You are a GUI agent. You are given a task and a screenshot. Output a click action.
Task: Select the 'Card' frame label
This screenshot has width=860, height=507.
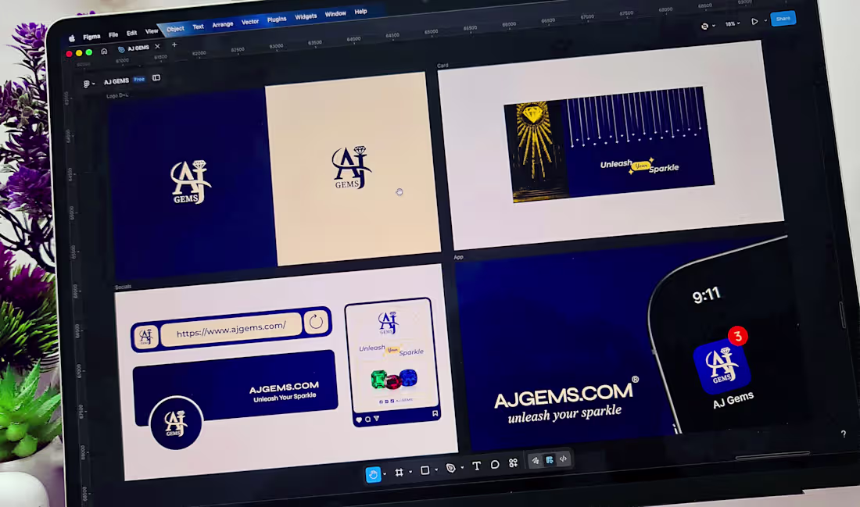[x=443, y=65]
